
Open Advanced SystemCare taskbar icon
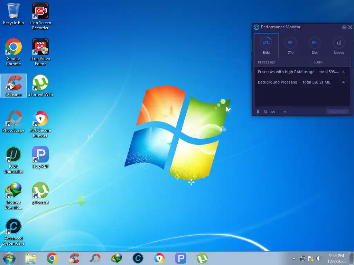click(138, 258)
